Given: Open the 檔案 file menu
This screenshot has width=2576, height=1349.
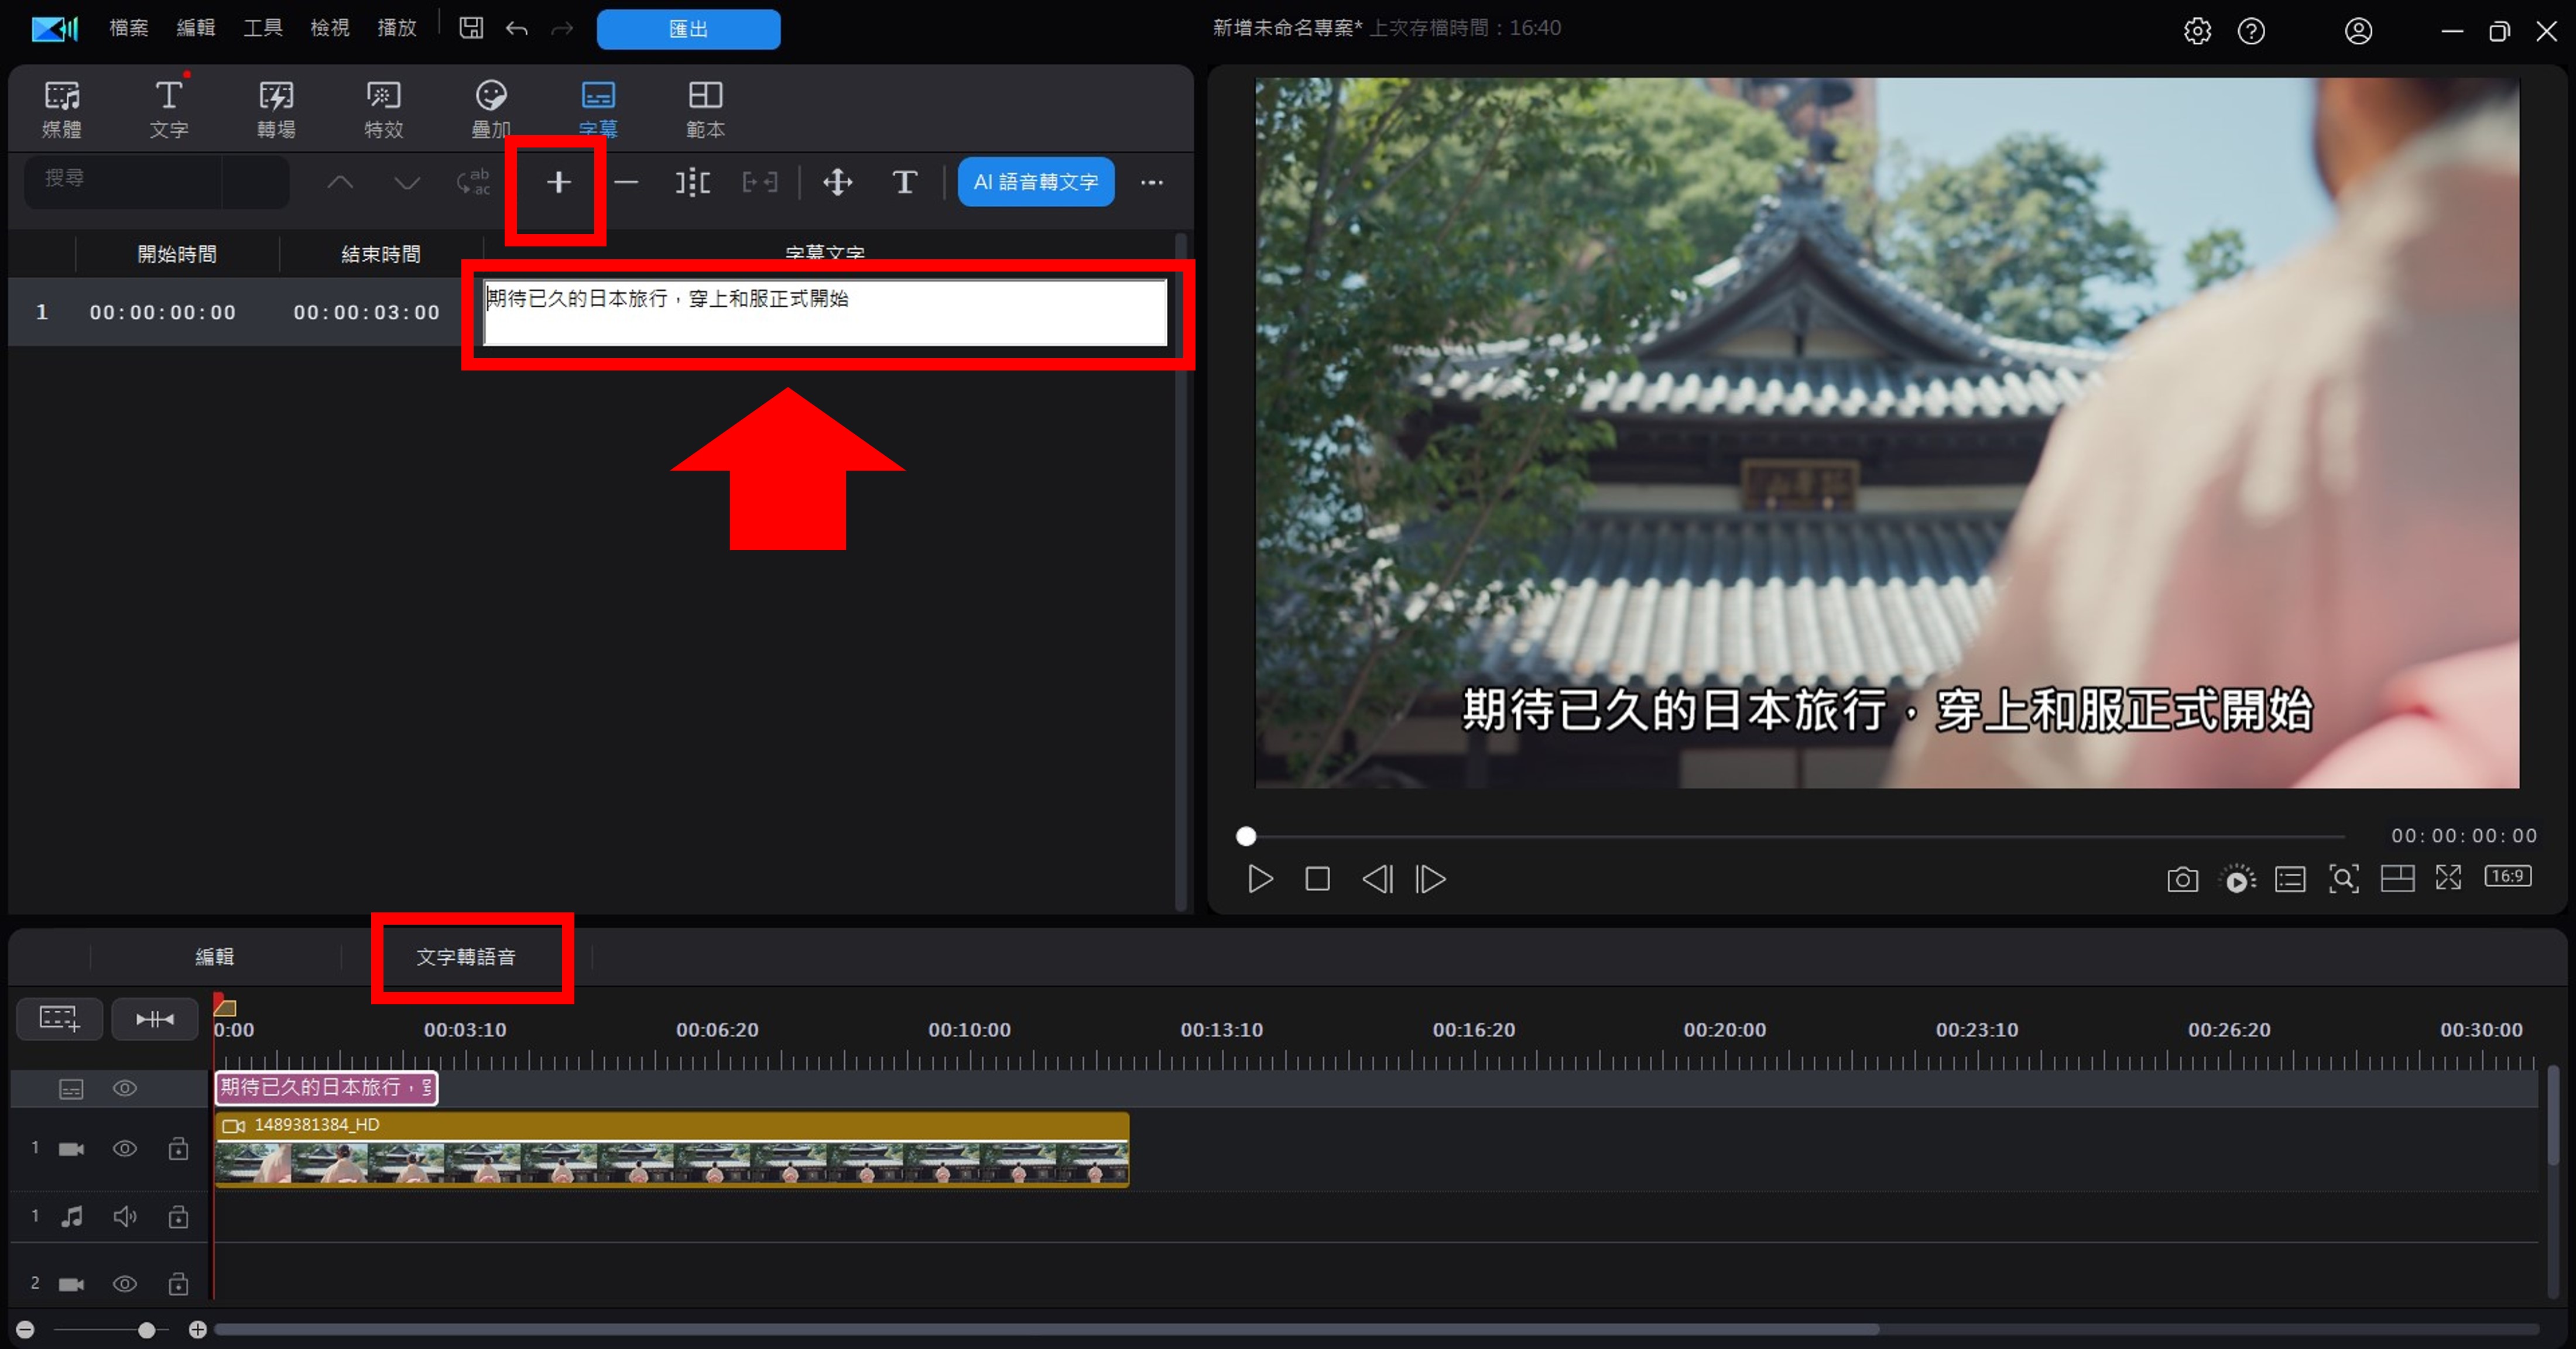Looking at the screenshot, I should [x=128, y=28].
